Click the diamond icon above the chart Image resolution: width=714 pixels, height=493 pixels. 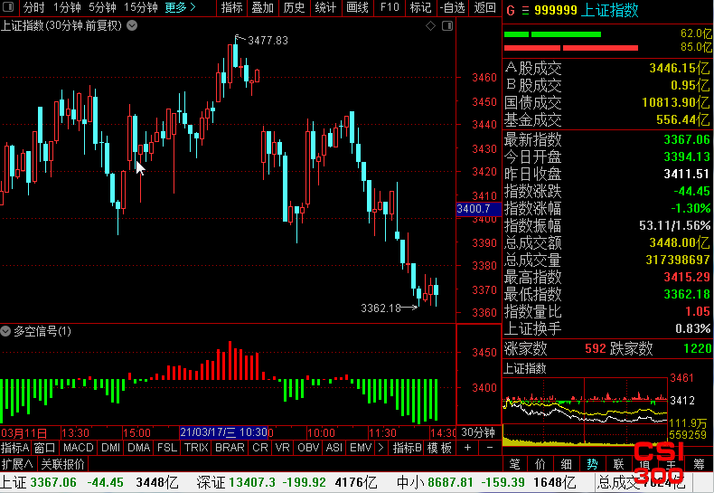tap(430, 26)
